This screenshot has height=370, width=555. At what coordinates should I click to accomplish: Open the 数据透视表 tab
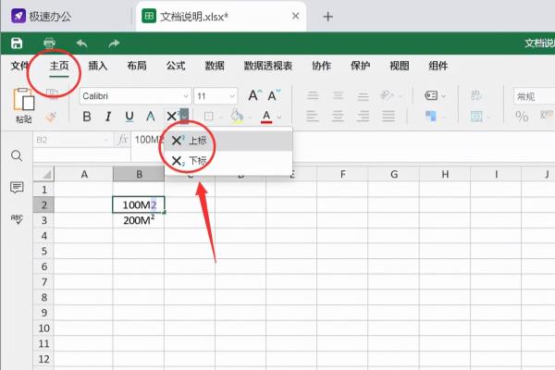click(x=268, y=66)
